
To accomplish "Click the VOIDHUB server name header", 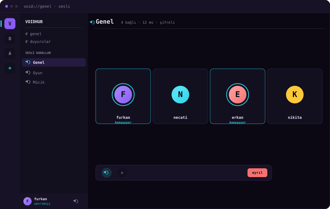I will (x=34, y=22).
